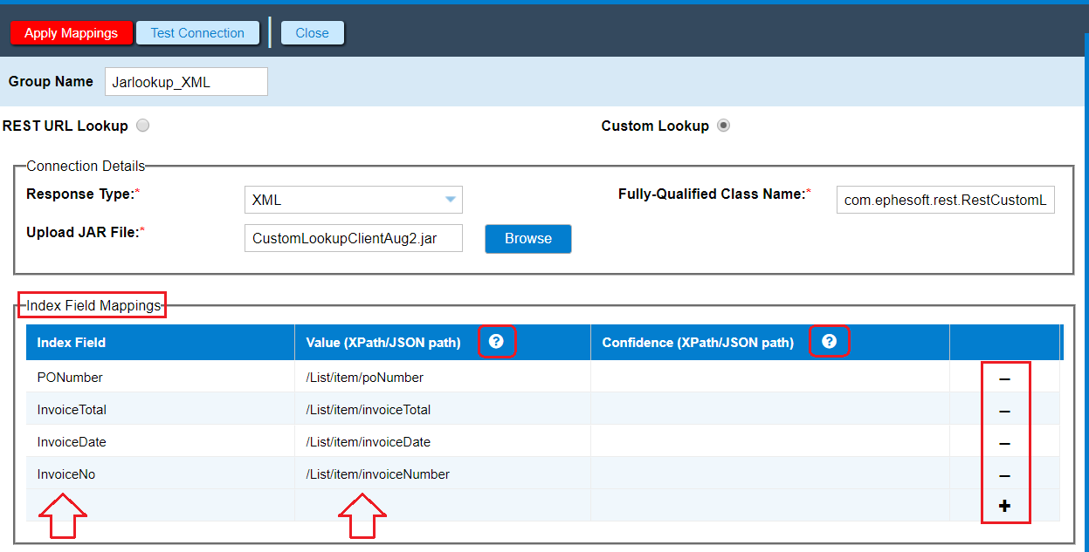This screenshot has height=552, width=1089.
Task: Remove the InvoiceTotal mapping row
Action: [1004, 411]
